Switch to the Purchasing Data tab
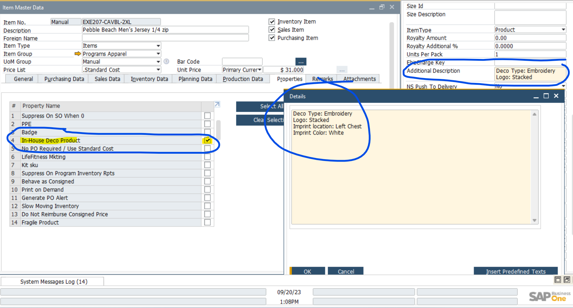573x308 pixels. [64, 79]
